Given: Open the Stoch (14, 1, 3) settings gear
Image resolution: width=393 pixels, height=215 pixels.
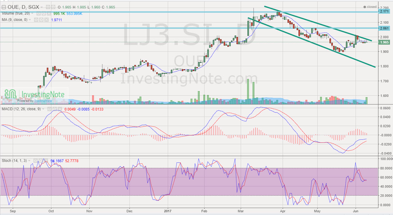Looking at the screenshot, I should click(x=41, y=161).
